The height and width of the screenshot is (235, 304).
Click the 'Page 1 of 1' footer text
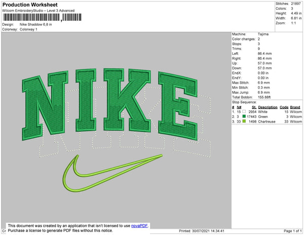tap(293, 231)
